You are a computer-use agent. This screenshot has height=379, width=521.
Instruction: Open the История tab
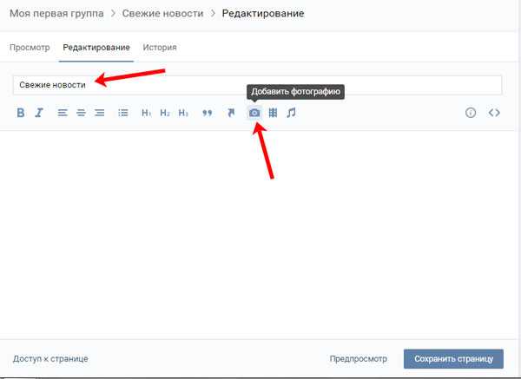160,48
